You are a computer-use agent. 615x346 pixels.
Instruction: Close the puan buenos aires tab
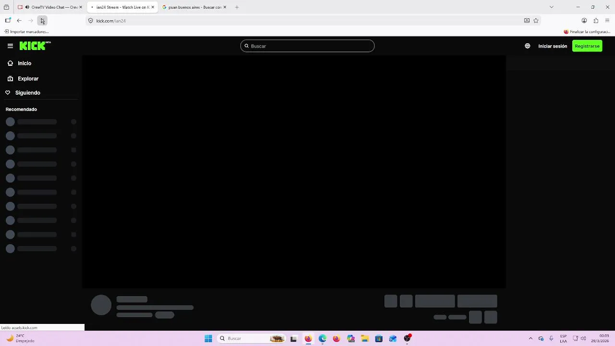click(x=225, y=7)
